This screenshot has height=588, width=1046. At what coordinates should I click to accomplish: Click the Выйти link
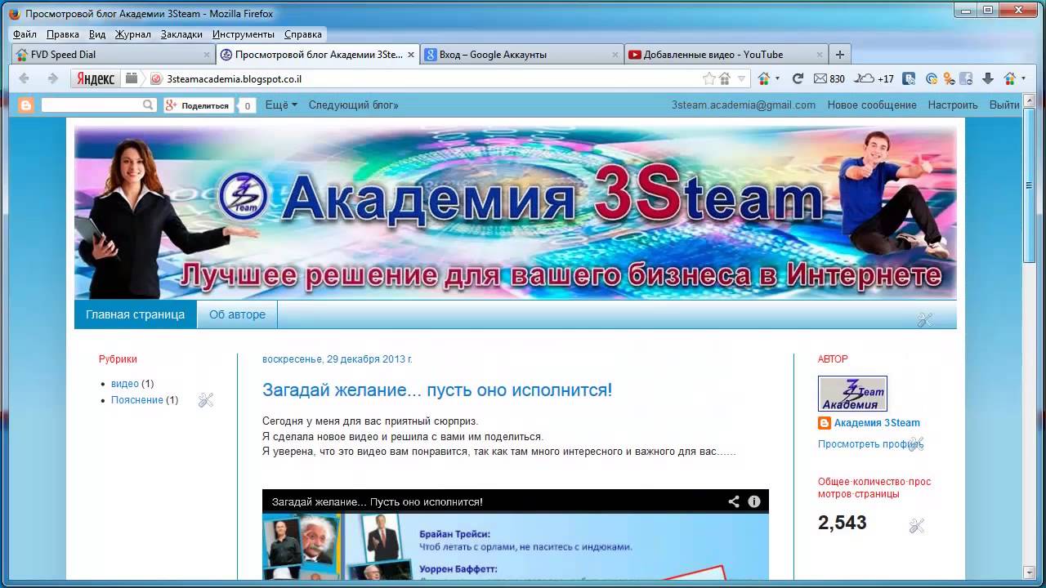pos(1004,105)
